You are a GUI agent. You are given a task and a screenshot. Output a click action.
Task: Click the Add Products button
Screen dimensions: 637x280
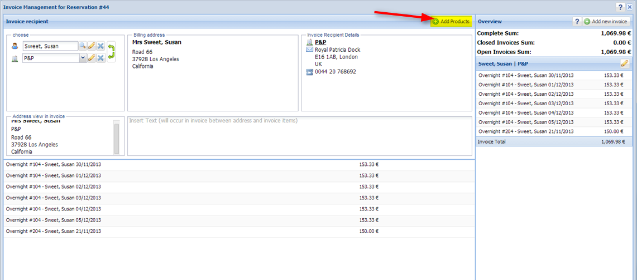(x=451, y=21)
